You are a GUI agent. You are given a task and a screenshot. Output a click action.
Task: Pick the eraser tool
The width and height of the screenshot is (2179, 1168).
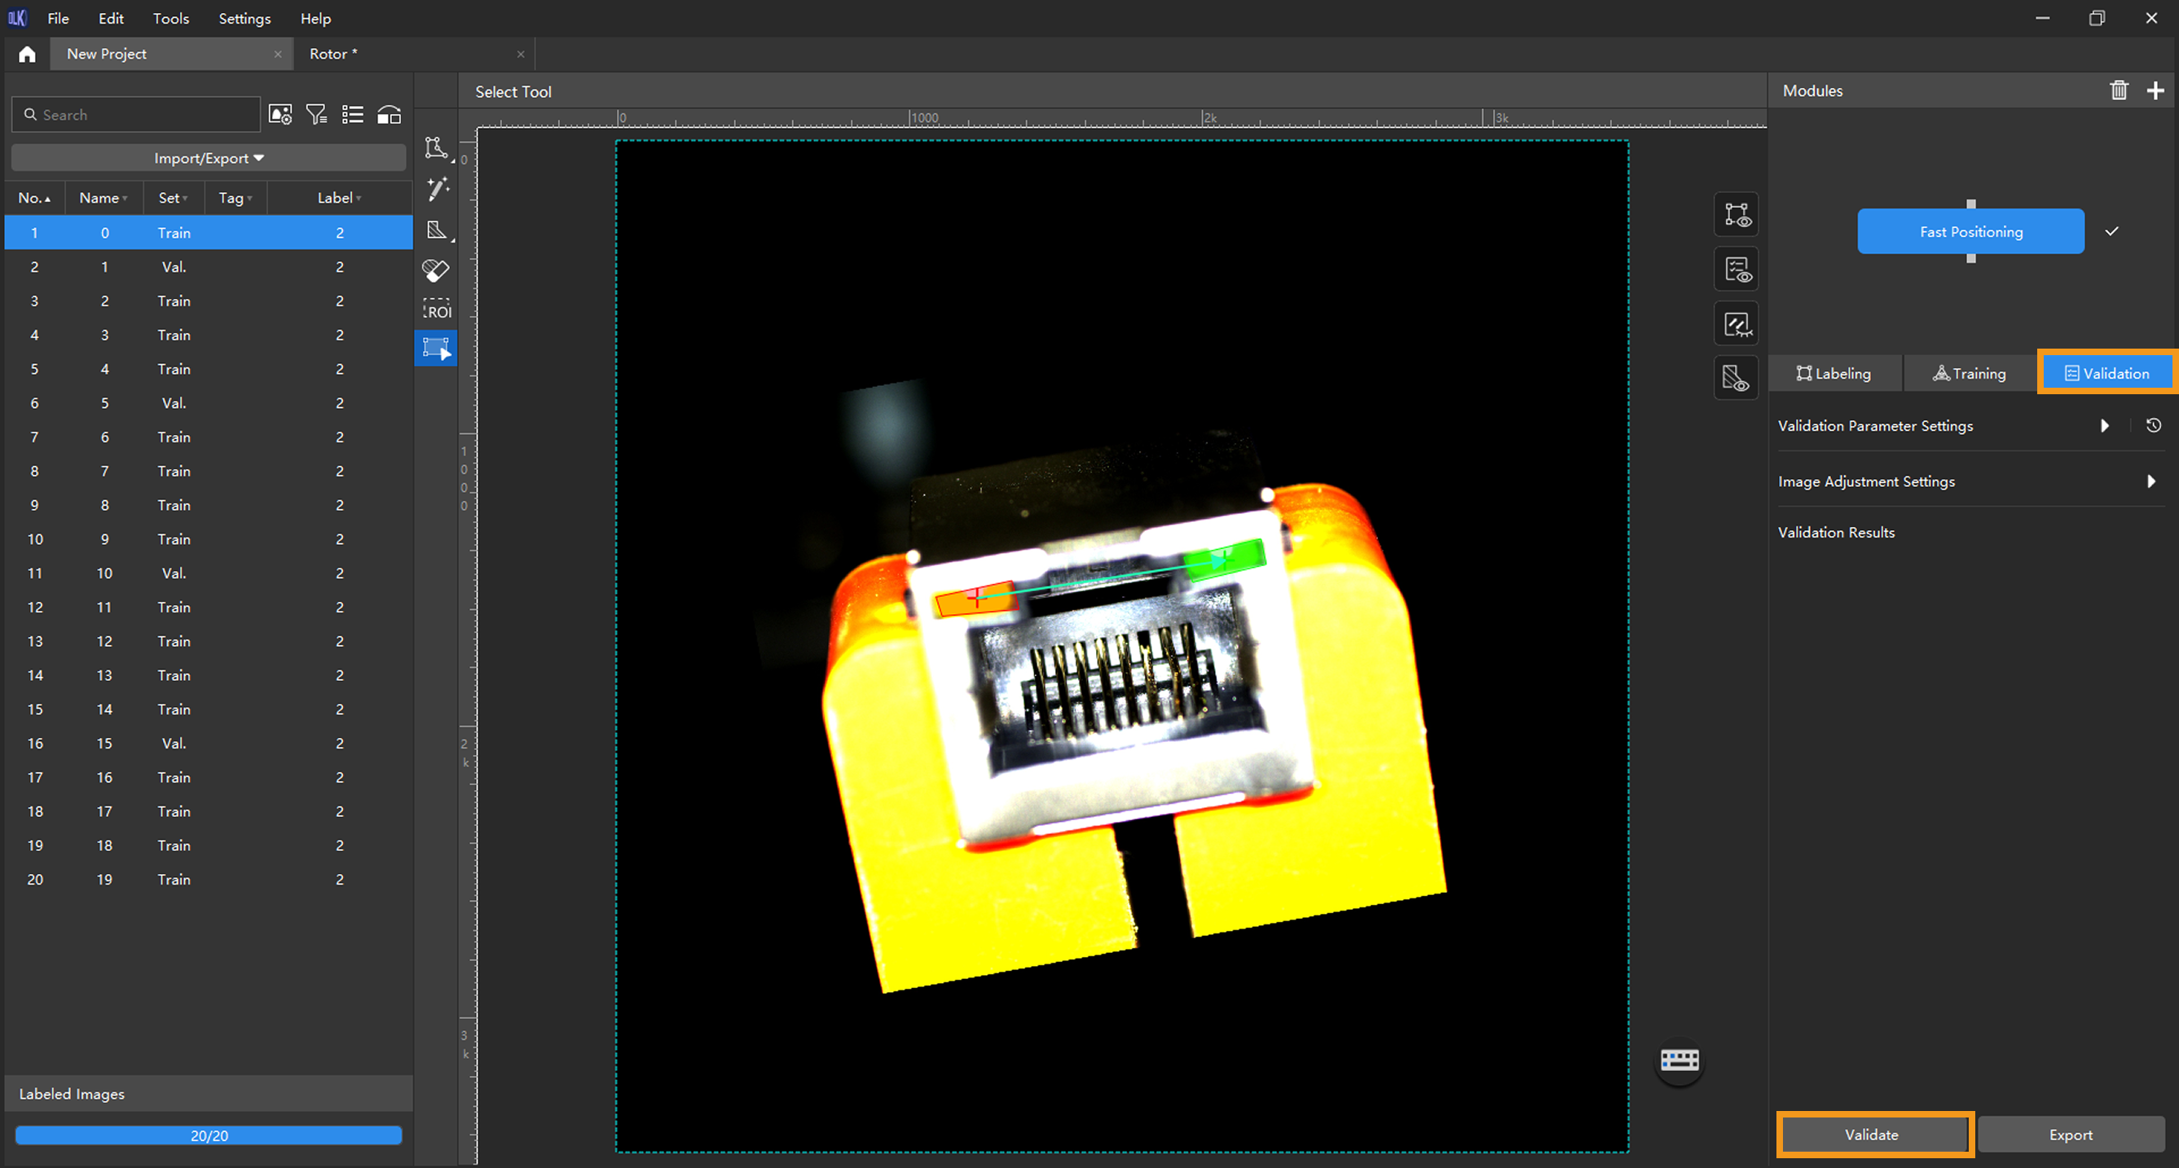[436, 270]
